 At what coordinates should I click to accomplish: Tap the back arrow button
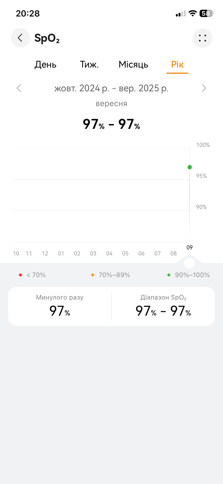click(20, 38)
